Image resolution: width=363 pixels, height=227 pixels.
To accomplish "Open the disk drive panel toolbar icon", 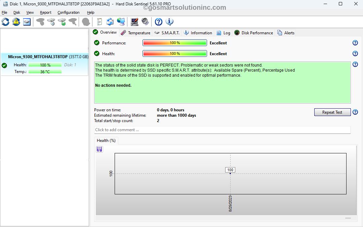I will [27, 22].
